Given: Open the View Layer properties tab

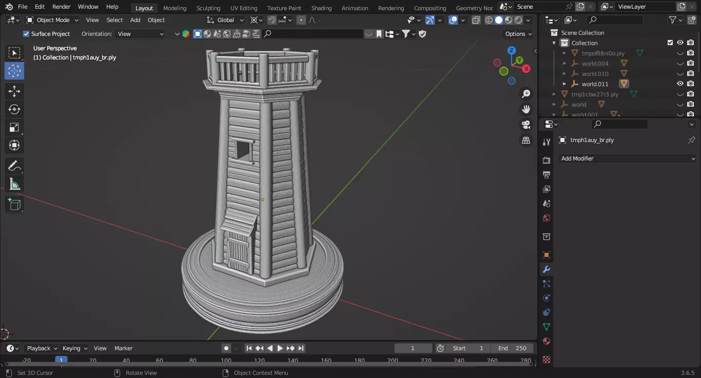Looking at the screenshot, I should pos(547,189).
